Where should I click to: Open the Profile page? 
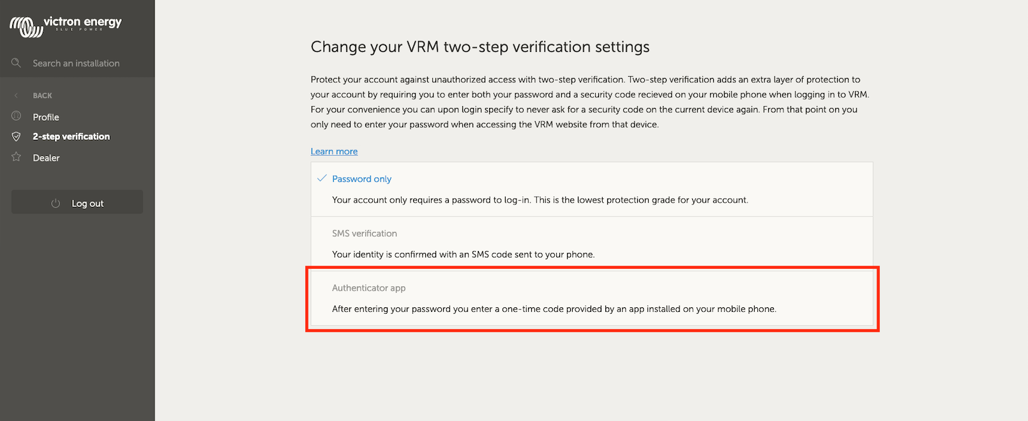[46, 117]
